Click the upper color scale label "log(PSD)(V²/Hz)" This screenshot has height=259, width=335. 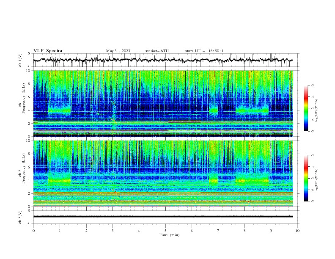pyautogui.click(x=316, y=110)
